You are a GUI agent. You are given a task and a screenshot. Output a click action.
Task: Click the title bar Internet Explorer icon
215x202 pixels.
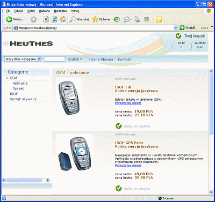click(4, 4)
